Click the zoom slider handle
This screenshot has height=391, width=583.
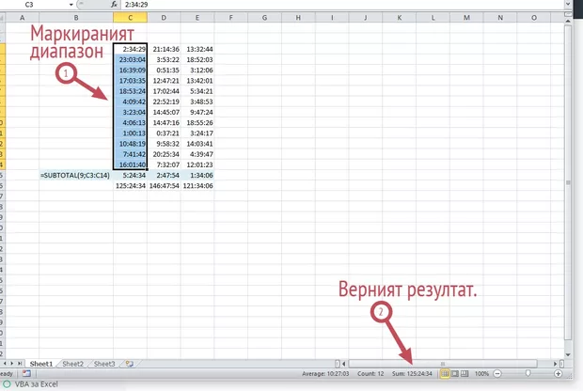528,373
